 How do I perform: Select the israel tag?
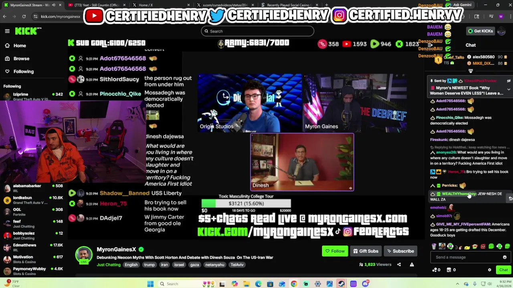click(179, 265)
